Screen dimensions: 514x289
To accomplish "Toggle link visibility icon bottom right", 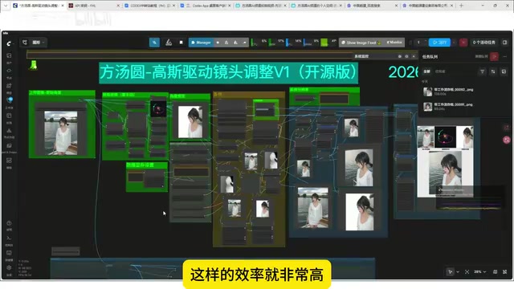I will click(505, 272).
